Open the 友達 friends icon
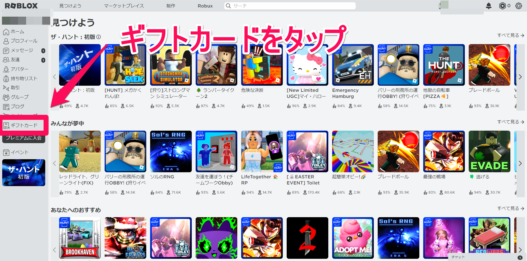527x261 pixels. (x=6, y=60)
